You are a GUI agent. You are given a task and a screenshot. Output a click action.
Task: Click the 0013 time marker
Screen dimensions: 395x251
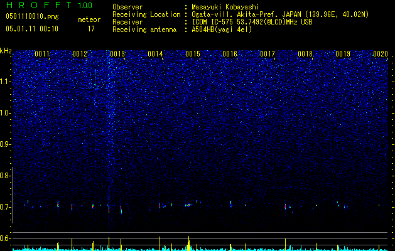tap(117, 54)
